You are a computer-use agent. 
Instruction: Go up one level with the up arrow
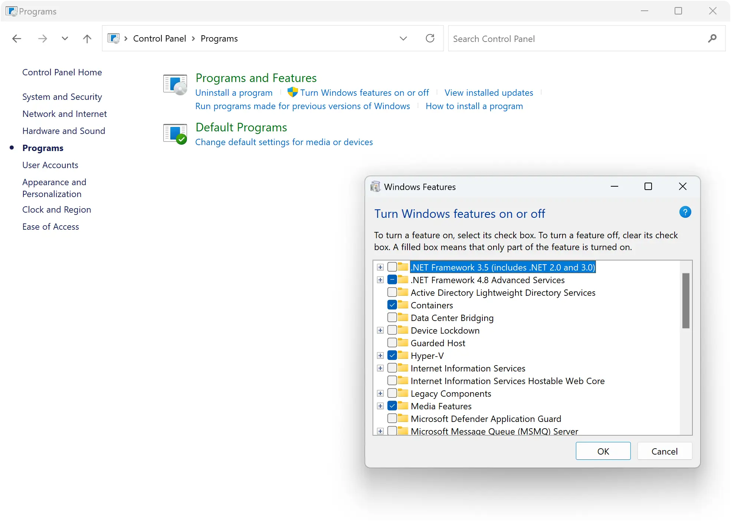87,39
